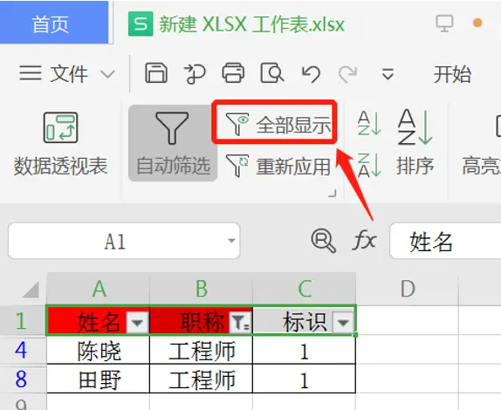Expand the Name Box dropdown arrow
The height and width of the screenshot is (410, 501).
231,241
